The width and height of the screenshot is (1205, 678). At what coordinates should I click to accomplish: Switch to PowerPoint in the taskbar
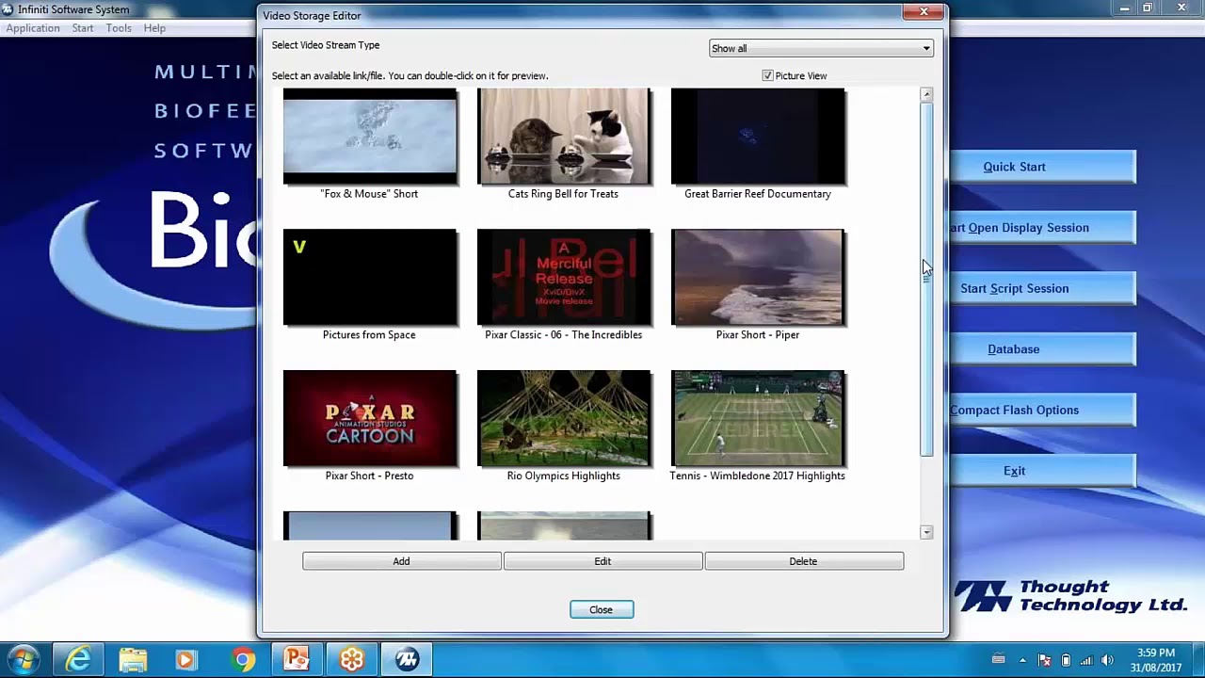tap(297, 660)
